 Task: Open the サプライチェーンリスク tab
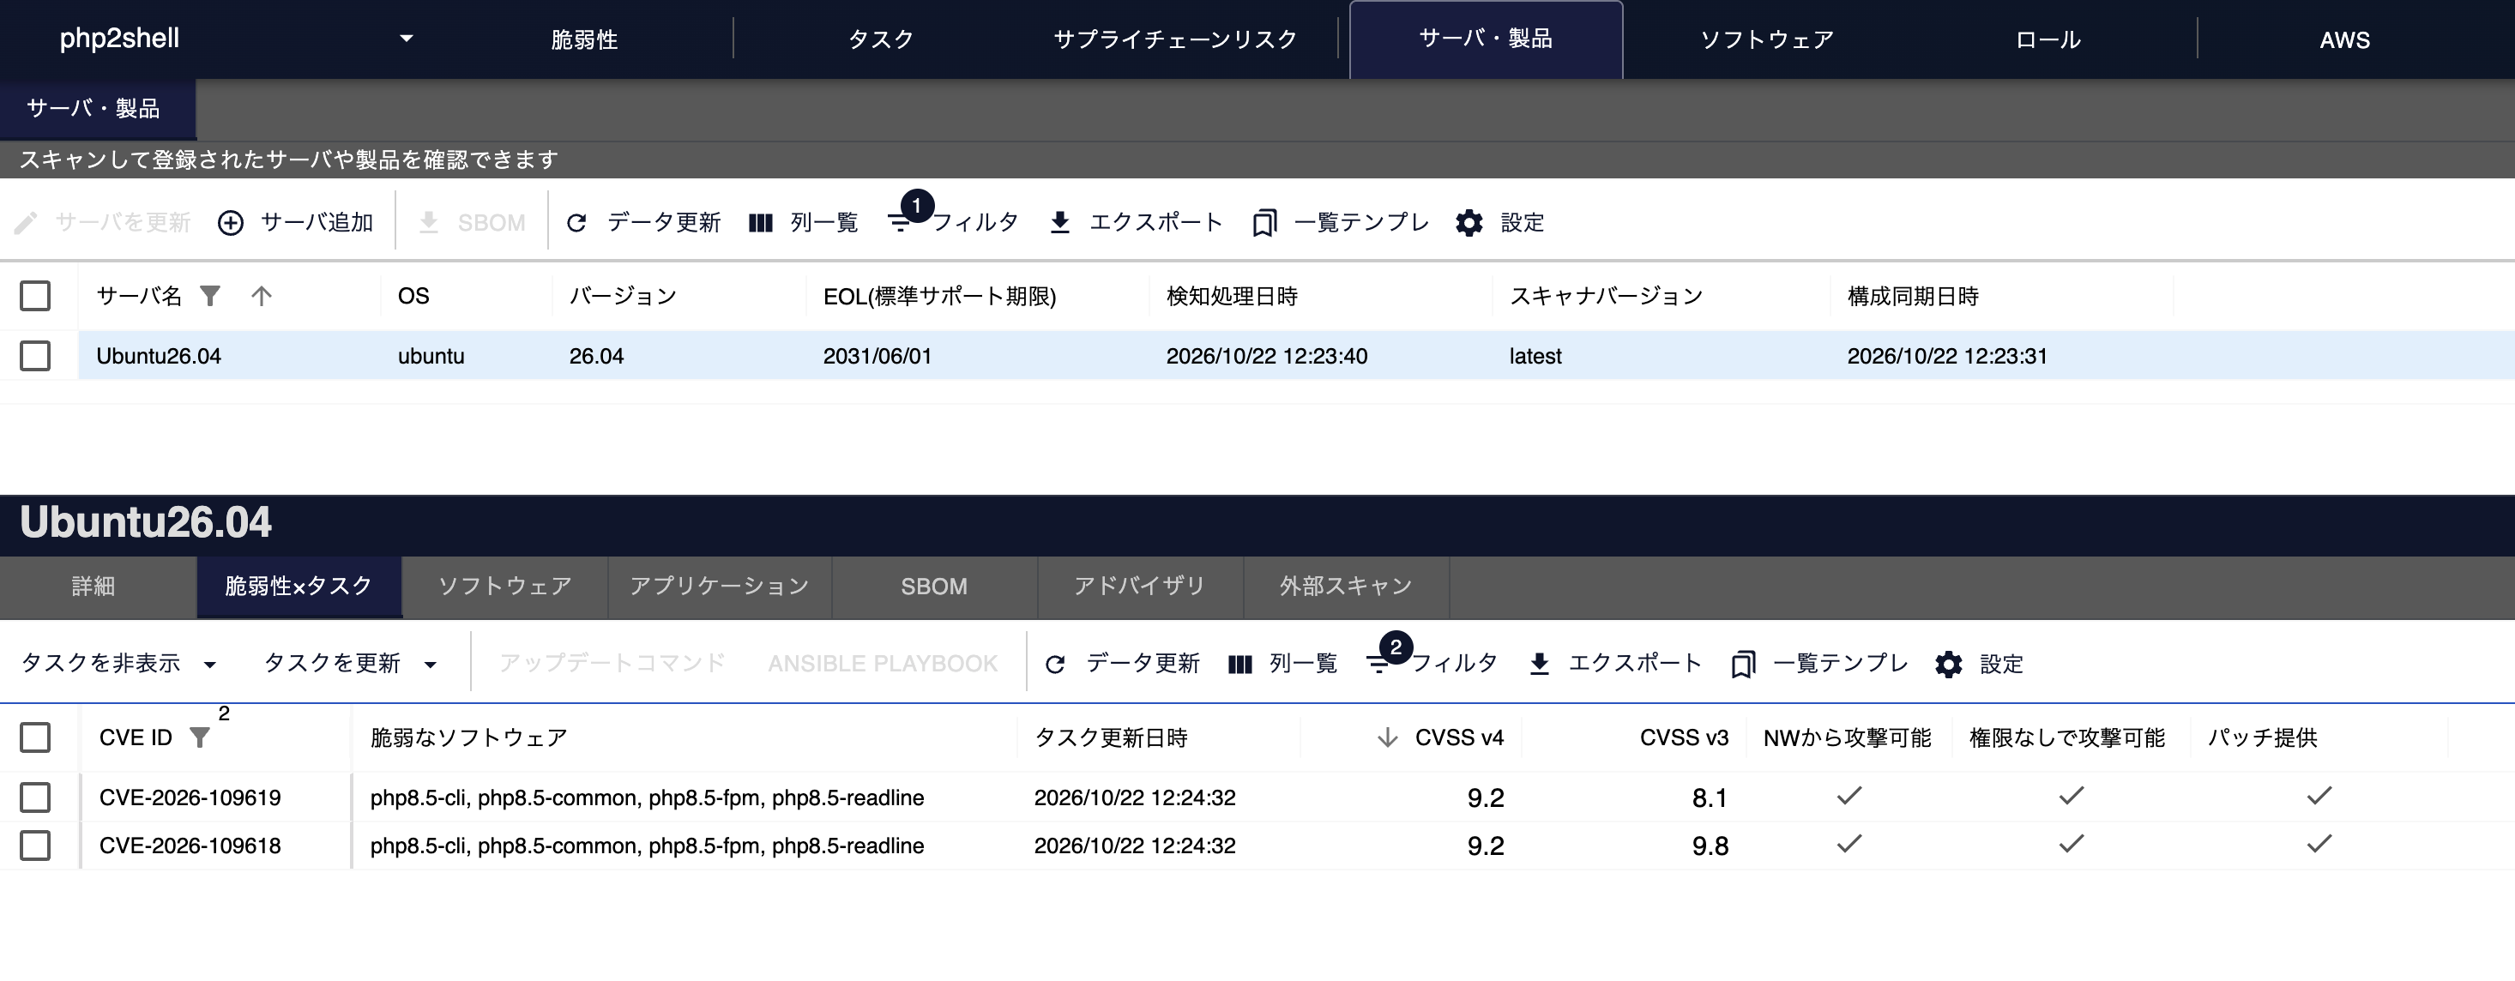(1174, 39)
